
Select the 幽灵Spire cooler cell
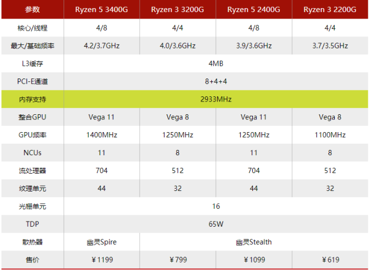102,242
